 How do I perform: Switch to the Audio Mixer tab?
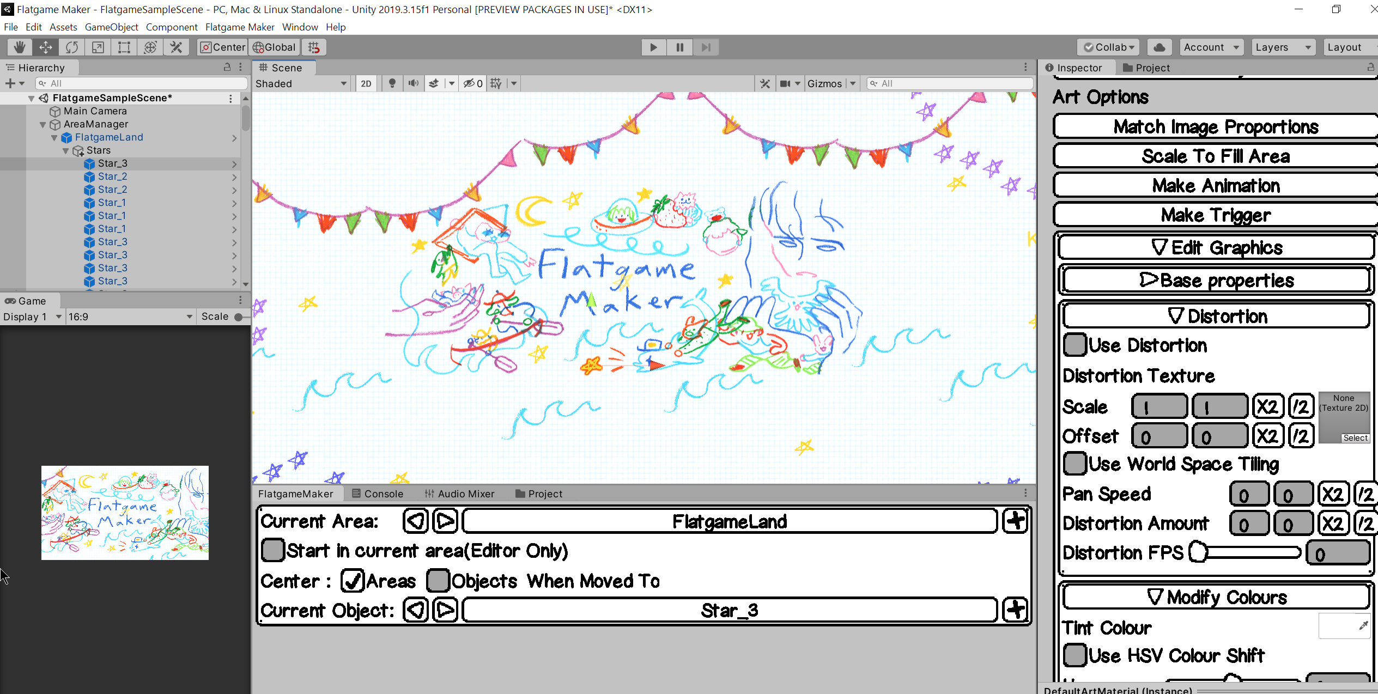point(459,494)
